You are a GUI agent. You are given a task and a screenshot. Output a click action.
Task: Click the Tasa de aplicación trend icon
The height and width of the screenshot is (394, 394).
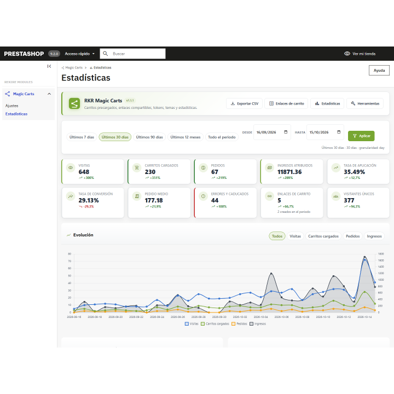coord(336,167)
